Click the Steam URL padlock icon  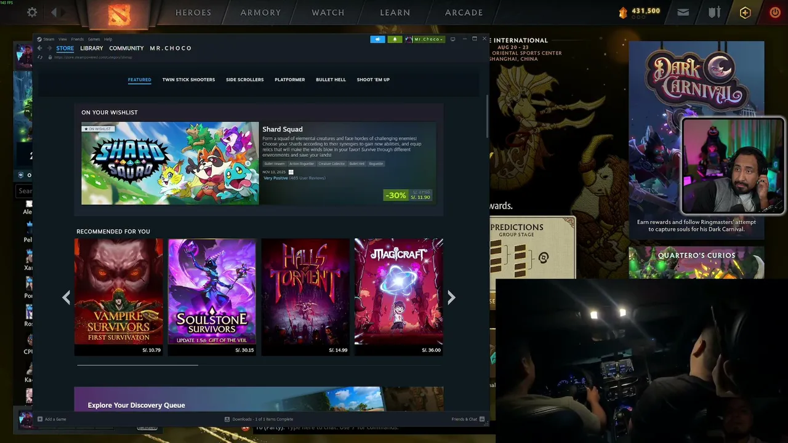49,57
